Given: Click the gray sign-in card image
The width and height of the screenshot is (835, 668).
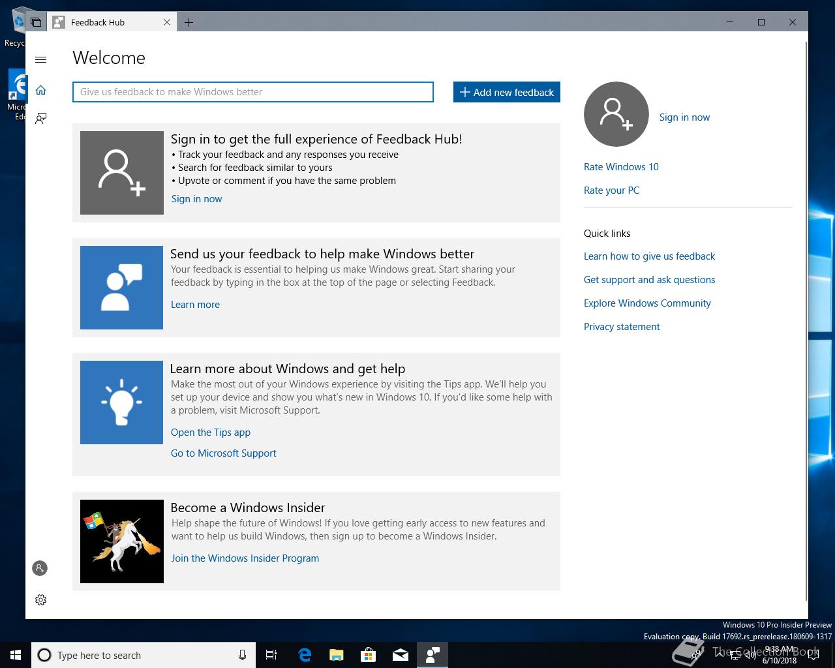Looking at the screenshot, I should coord(122,173).
